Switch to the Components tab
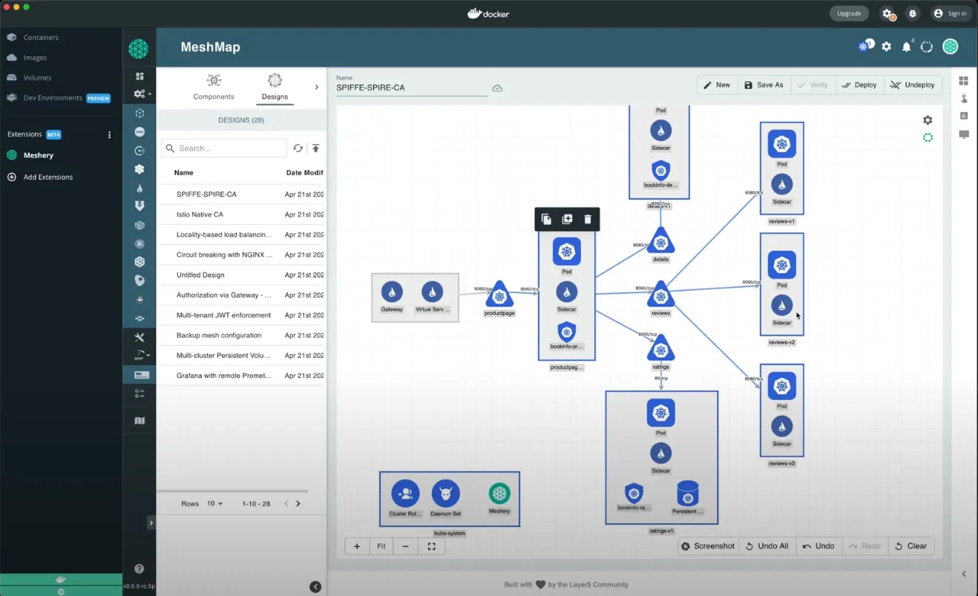This screenshot has width=978, height=596. pyautogui.click(x=214, y=87)
